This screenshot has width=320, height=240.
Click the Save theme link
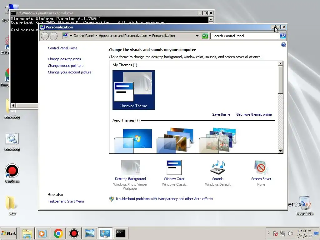221,114
